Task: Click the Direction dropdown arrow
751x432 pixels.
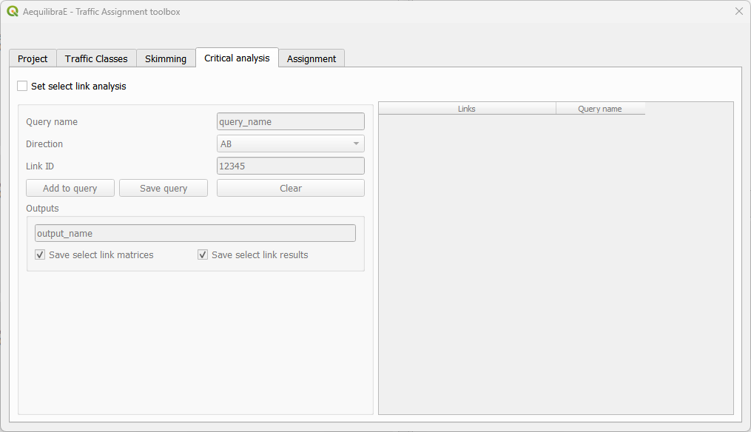Action: coord(354,144)
